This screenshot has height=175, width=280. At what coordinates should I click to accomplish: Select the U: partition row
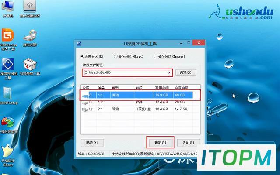tap(137, 109)
